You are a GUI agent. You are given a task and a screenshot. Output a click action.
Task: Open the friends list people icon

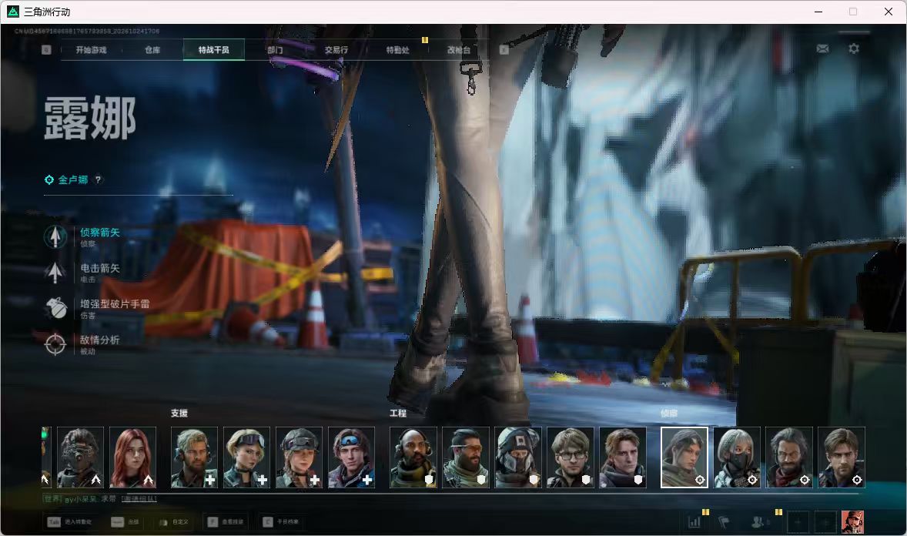click(x=757, y=522)
